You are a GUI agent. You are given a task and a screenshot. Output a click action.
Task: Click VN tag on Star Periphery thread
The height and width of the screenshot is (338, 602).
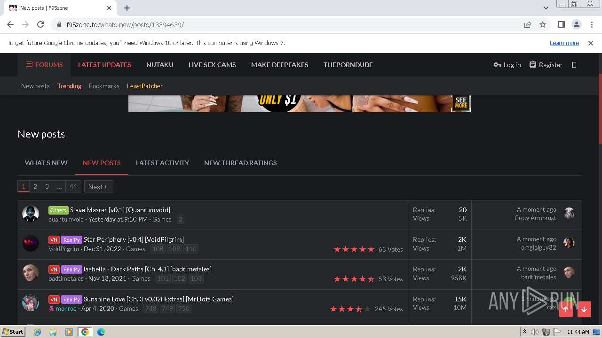coord(54,239)
